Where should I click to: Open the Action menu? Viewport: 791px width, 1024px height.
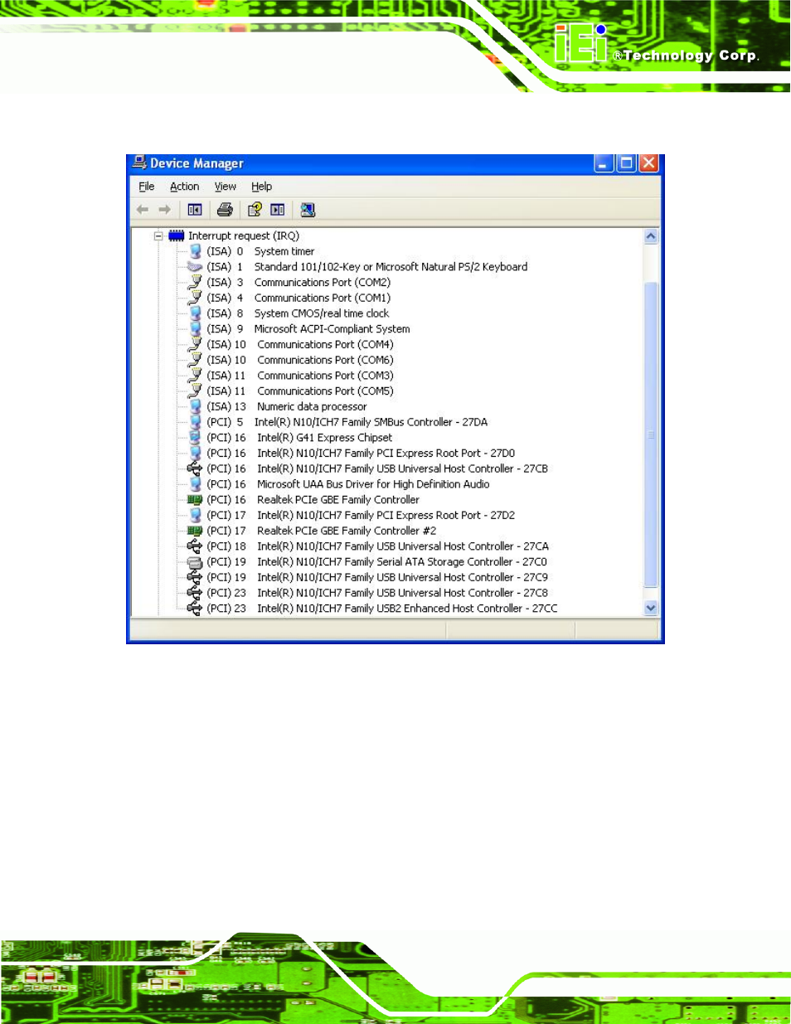184,187
